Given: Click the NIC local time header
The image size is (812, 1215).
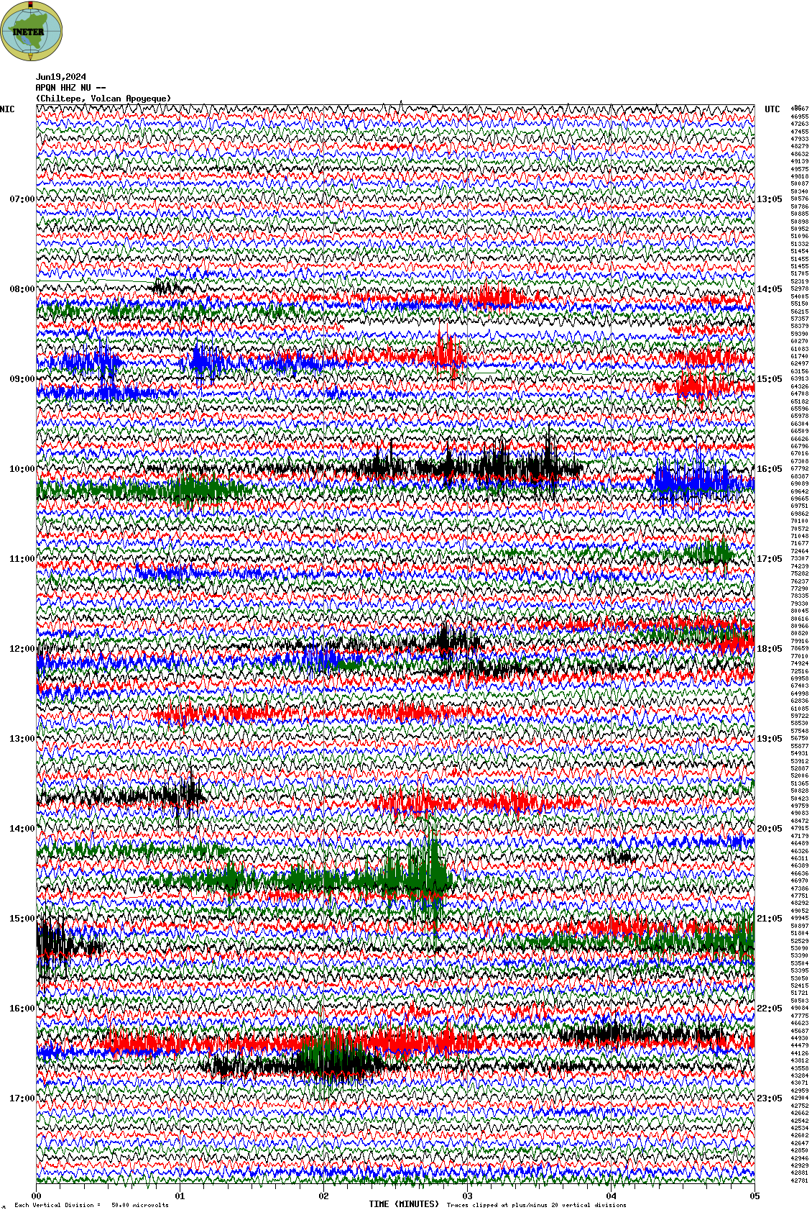Looking at the screenshot, I should point(7,109).
